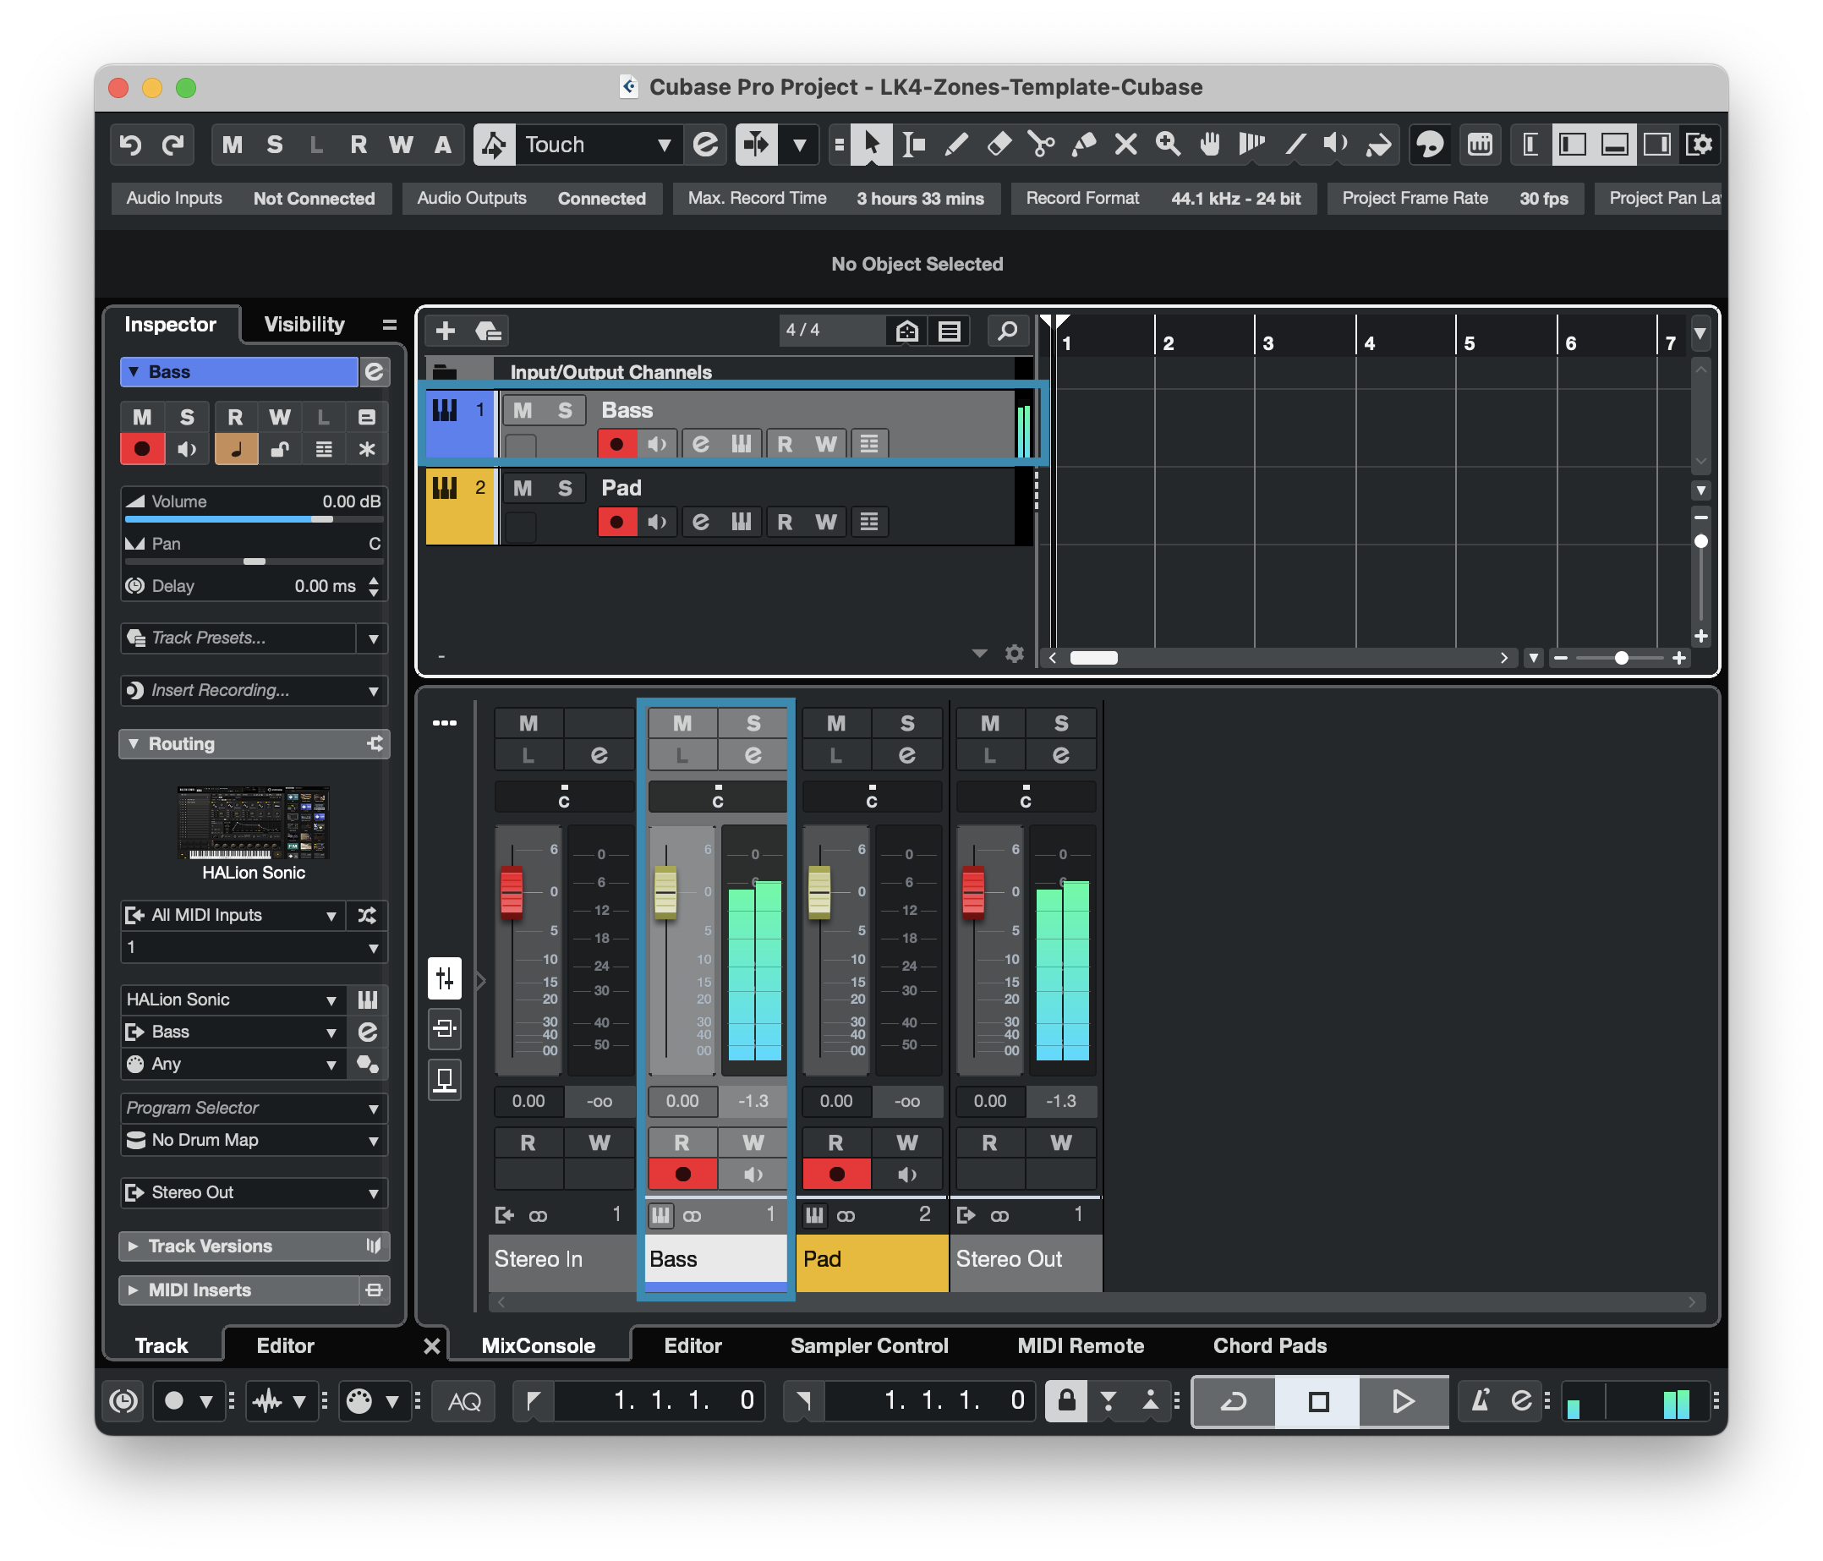Solo the Pad track in track list
This screenshot has width=1823, height=1561.
565,489
